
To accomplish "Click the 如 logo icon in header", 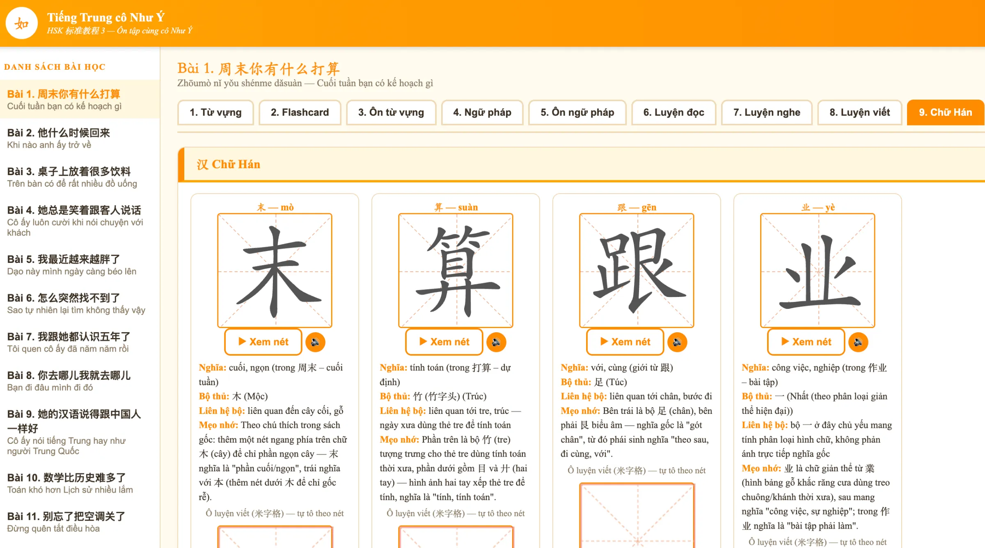I will [x=21, y=23].
